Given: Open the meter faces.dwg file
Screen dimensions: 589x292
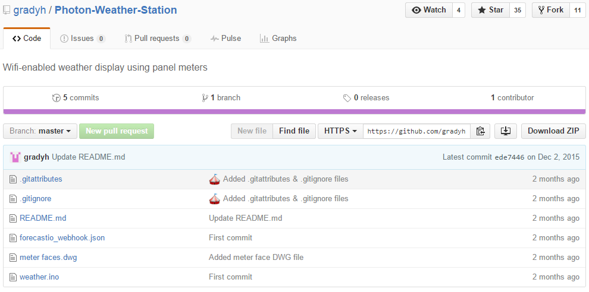Looking at the screenshot, I should [48, 258].
